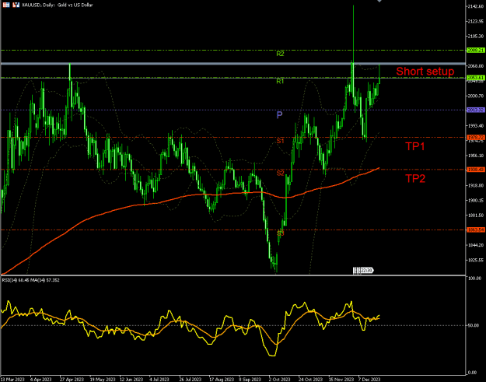The height and width of the screenshot is (382, 486).
Task: Click the 2142.60 price scale value
Action: pyautogui.click(x=477, y=6)
